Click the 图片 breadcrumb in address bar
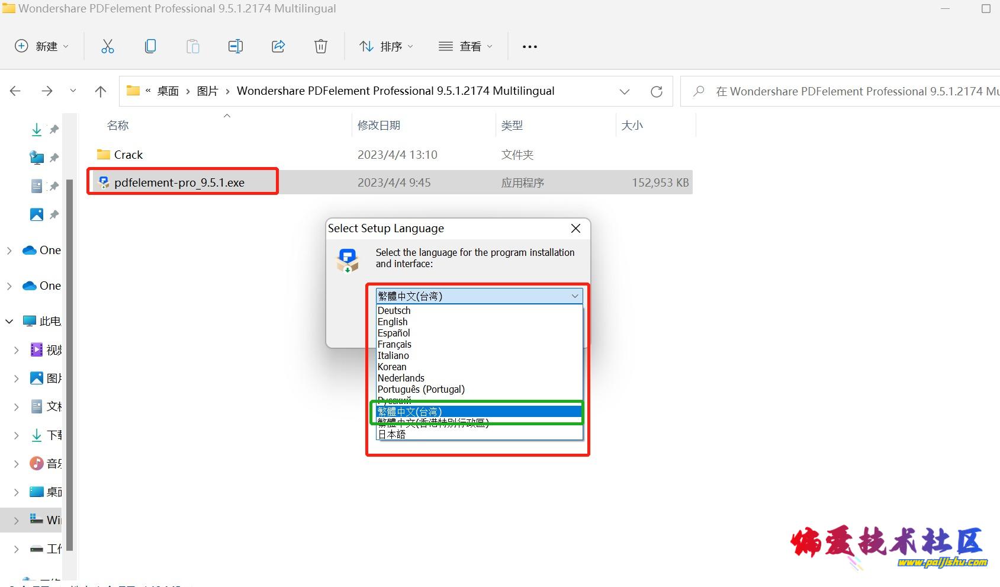This screenshot has height=587, width=1000. tap(208, 91)
